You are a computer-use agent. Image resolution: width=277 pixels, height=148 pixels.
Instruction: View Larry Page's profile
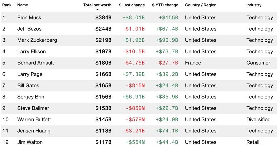(30, 74)
